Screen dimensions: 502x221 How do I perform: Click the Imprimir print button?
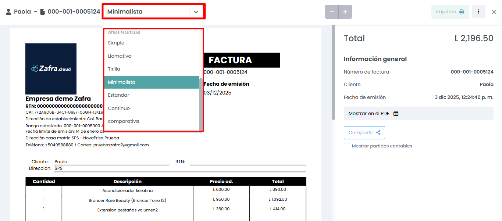coord(450,12)
